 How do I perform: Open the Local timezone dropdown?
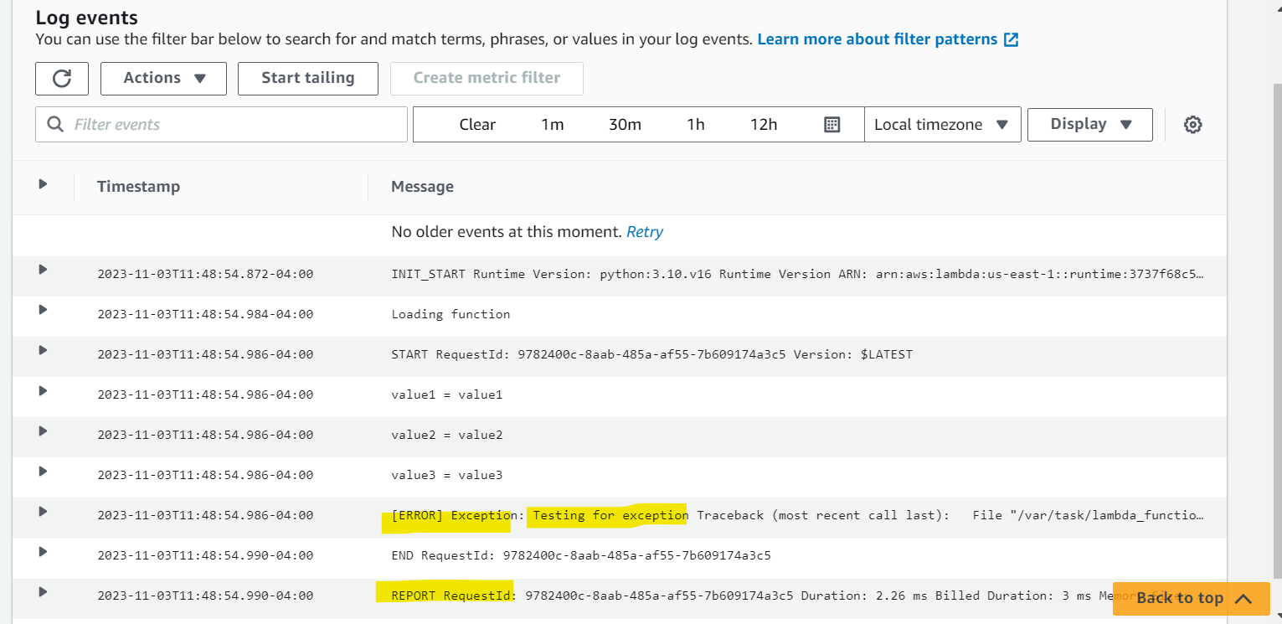click(x=942, y=124)
